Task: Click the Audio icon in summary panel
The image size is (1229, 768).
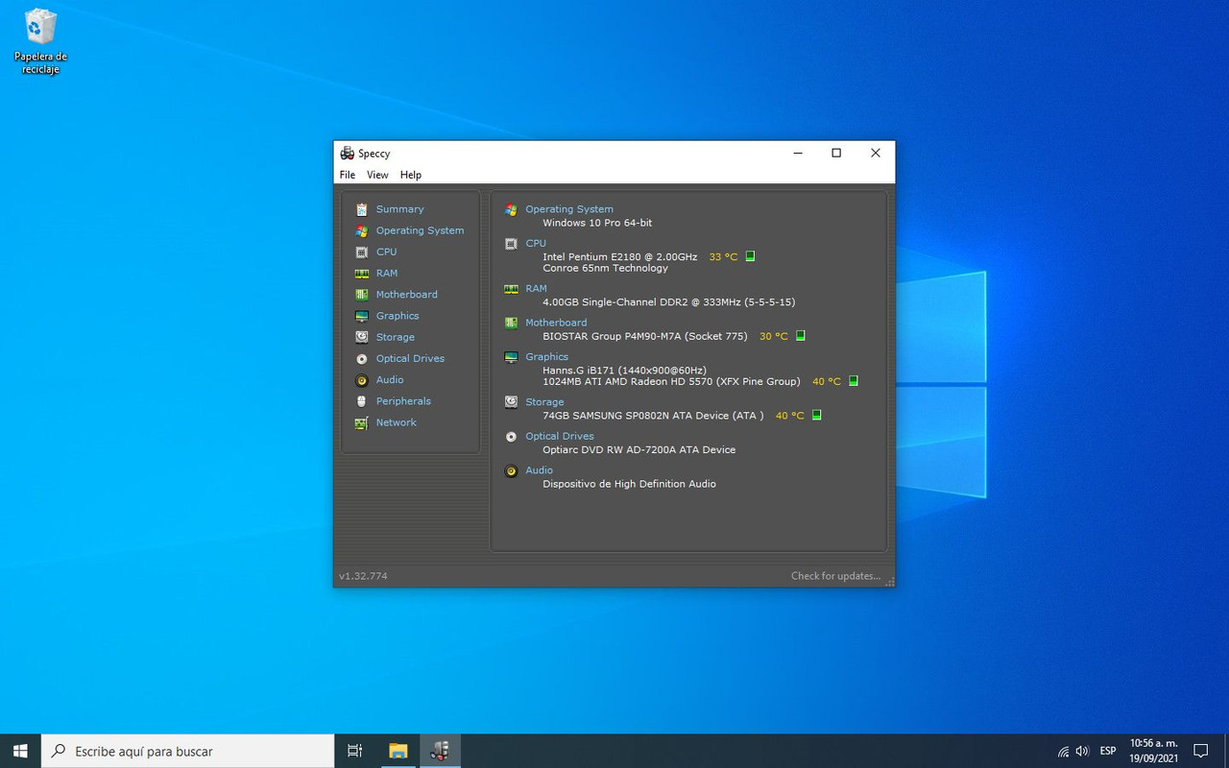Action: point(511,470)
